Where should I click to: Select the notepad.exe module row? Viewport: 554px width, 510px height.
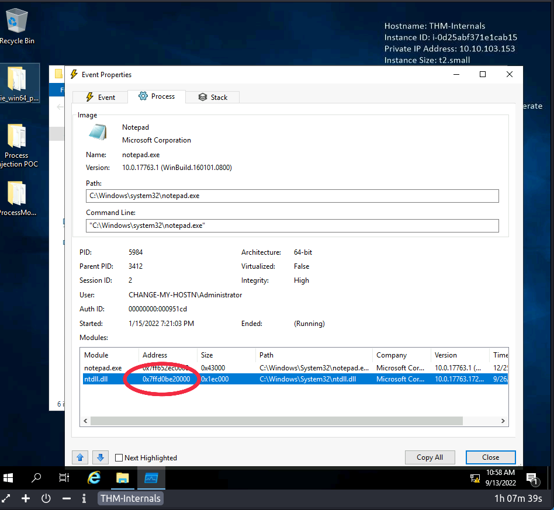click(103, 368)
